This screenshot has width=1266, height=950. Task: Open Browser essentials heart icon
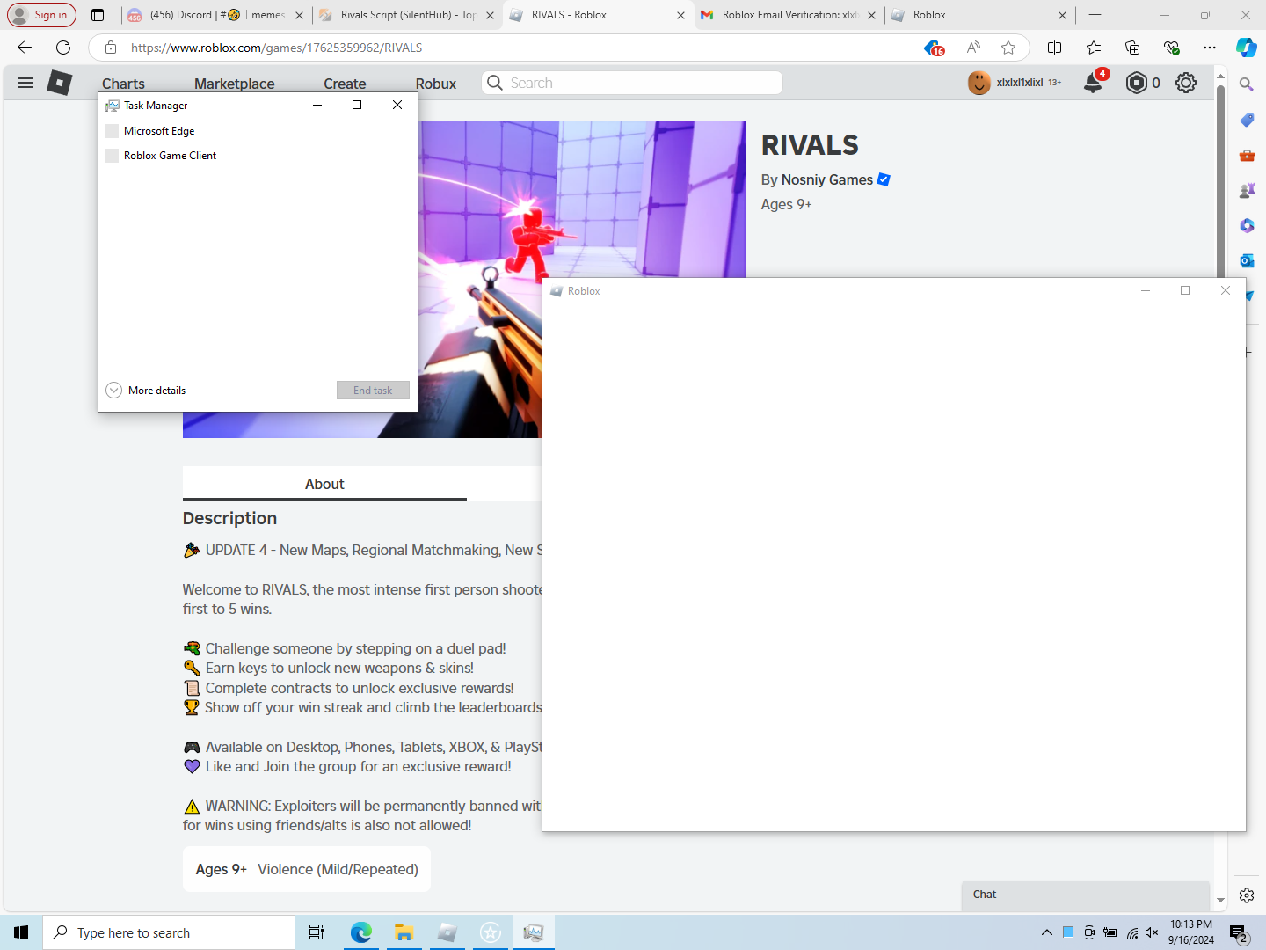click(x=1171, y=47)
